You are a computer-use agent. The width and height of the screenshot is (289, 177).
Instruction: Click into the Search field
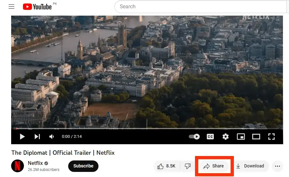200,7
